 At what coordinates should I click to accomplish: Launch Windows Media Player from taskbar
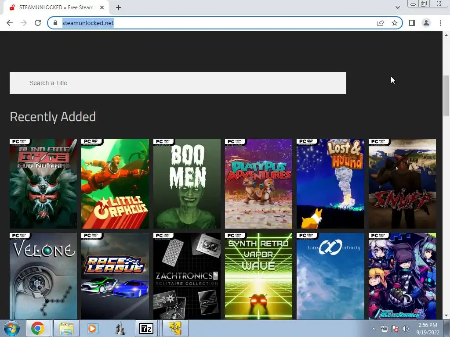tap(92, 328)
